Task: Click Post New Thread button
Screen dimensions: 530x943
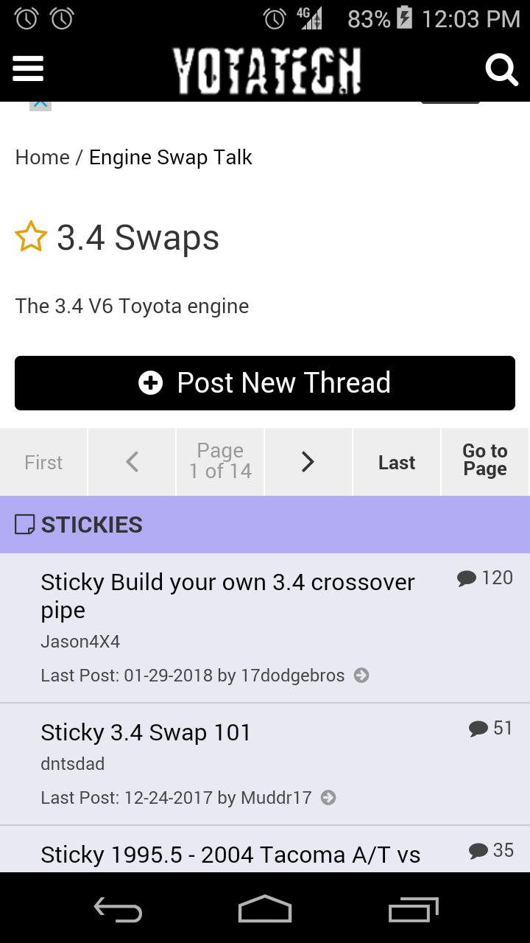Action: point(265,383)
